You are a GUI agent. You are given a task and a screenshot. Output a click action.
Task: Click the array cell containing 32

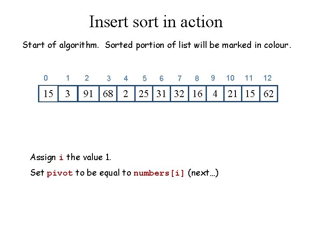179,94
